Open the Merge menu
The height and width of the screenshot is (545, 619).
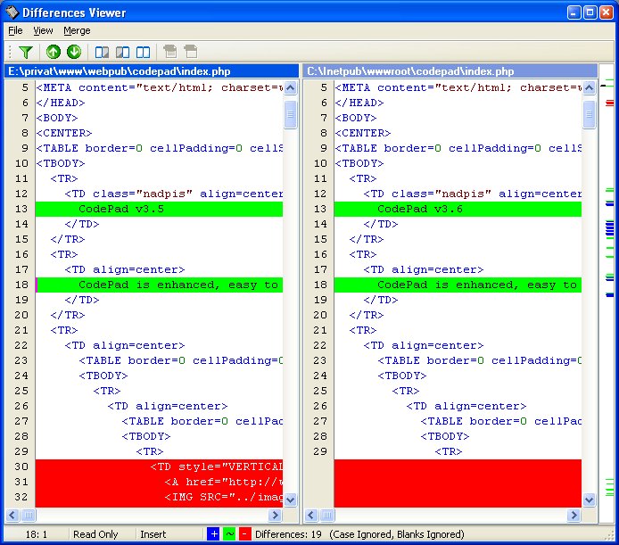pyautogui.click(x=77, y=30)
